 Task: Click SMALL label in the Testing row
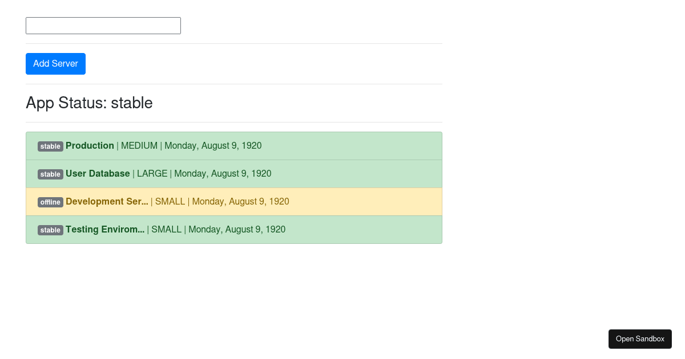(x=166, y=230)
